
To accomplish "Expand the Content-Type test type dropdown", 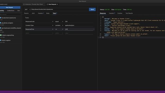I will pyautogui.click(x=39, y=25).
